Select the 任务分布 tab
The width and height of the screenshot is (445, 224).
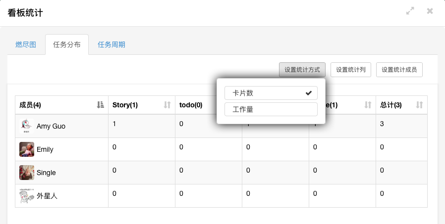(x=66, y=45)
